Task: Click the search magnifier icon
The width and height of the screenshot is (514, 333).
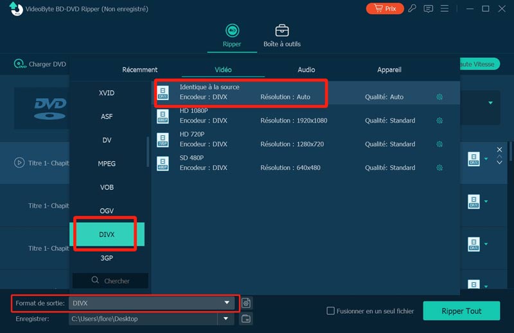Action: (x=95, y=280)
